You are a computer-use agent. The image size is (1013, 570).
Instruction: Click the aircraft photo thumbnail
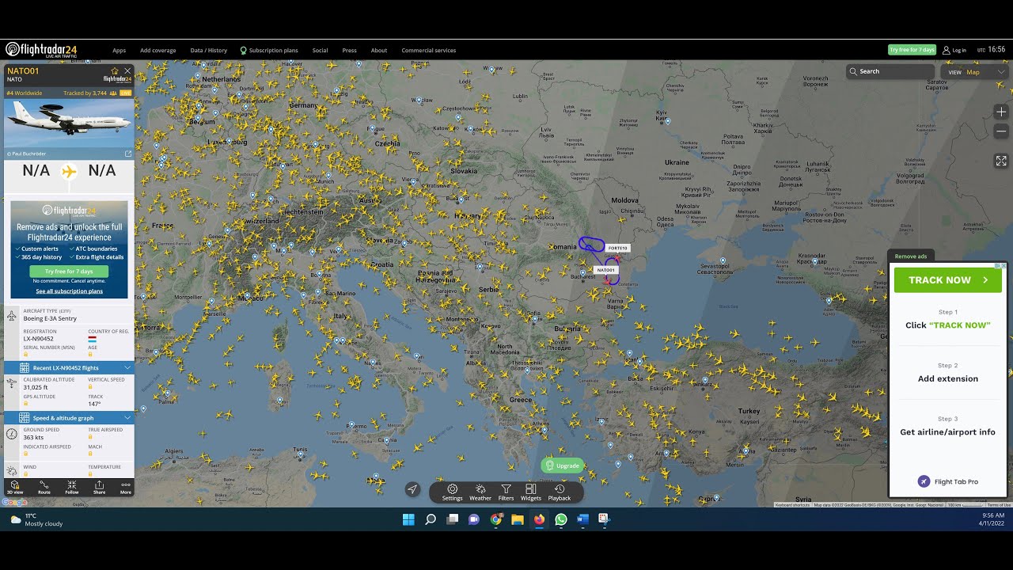click(x=69, y=123)
